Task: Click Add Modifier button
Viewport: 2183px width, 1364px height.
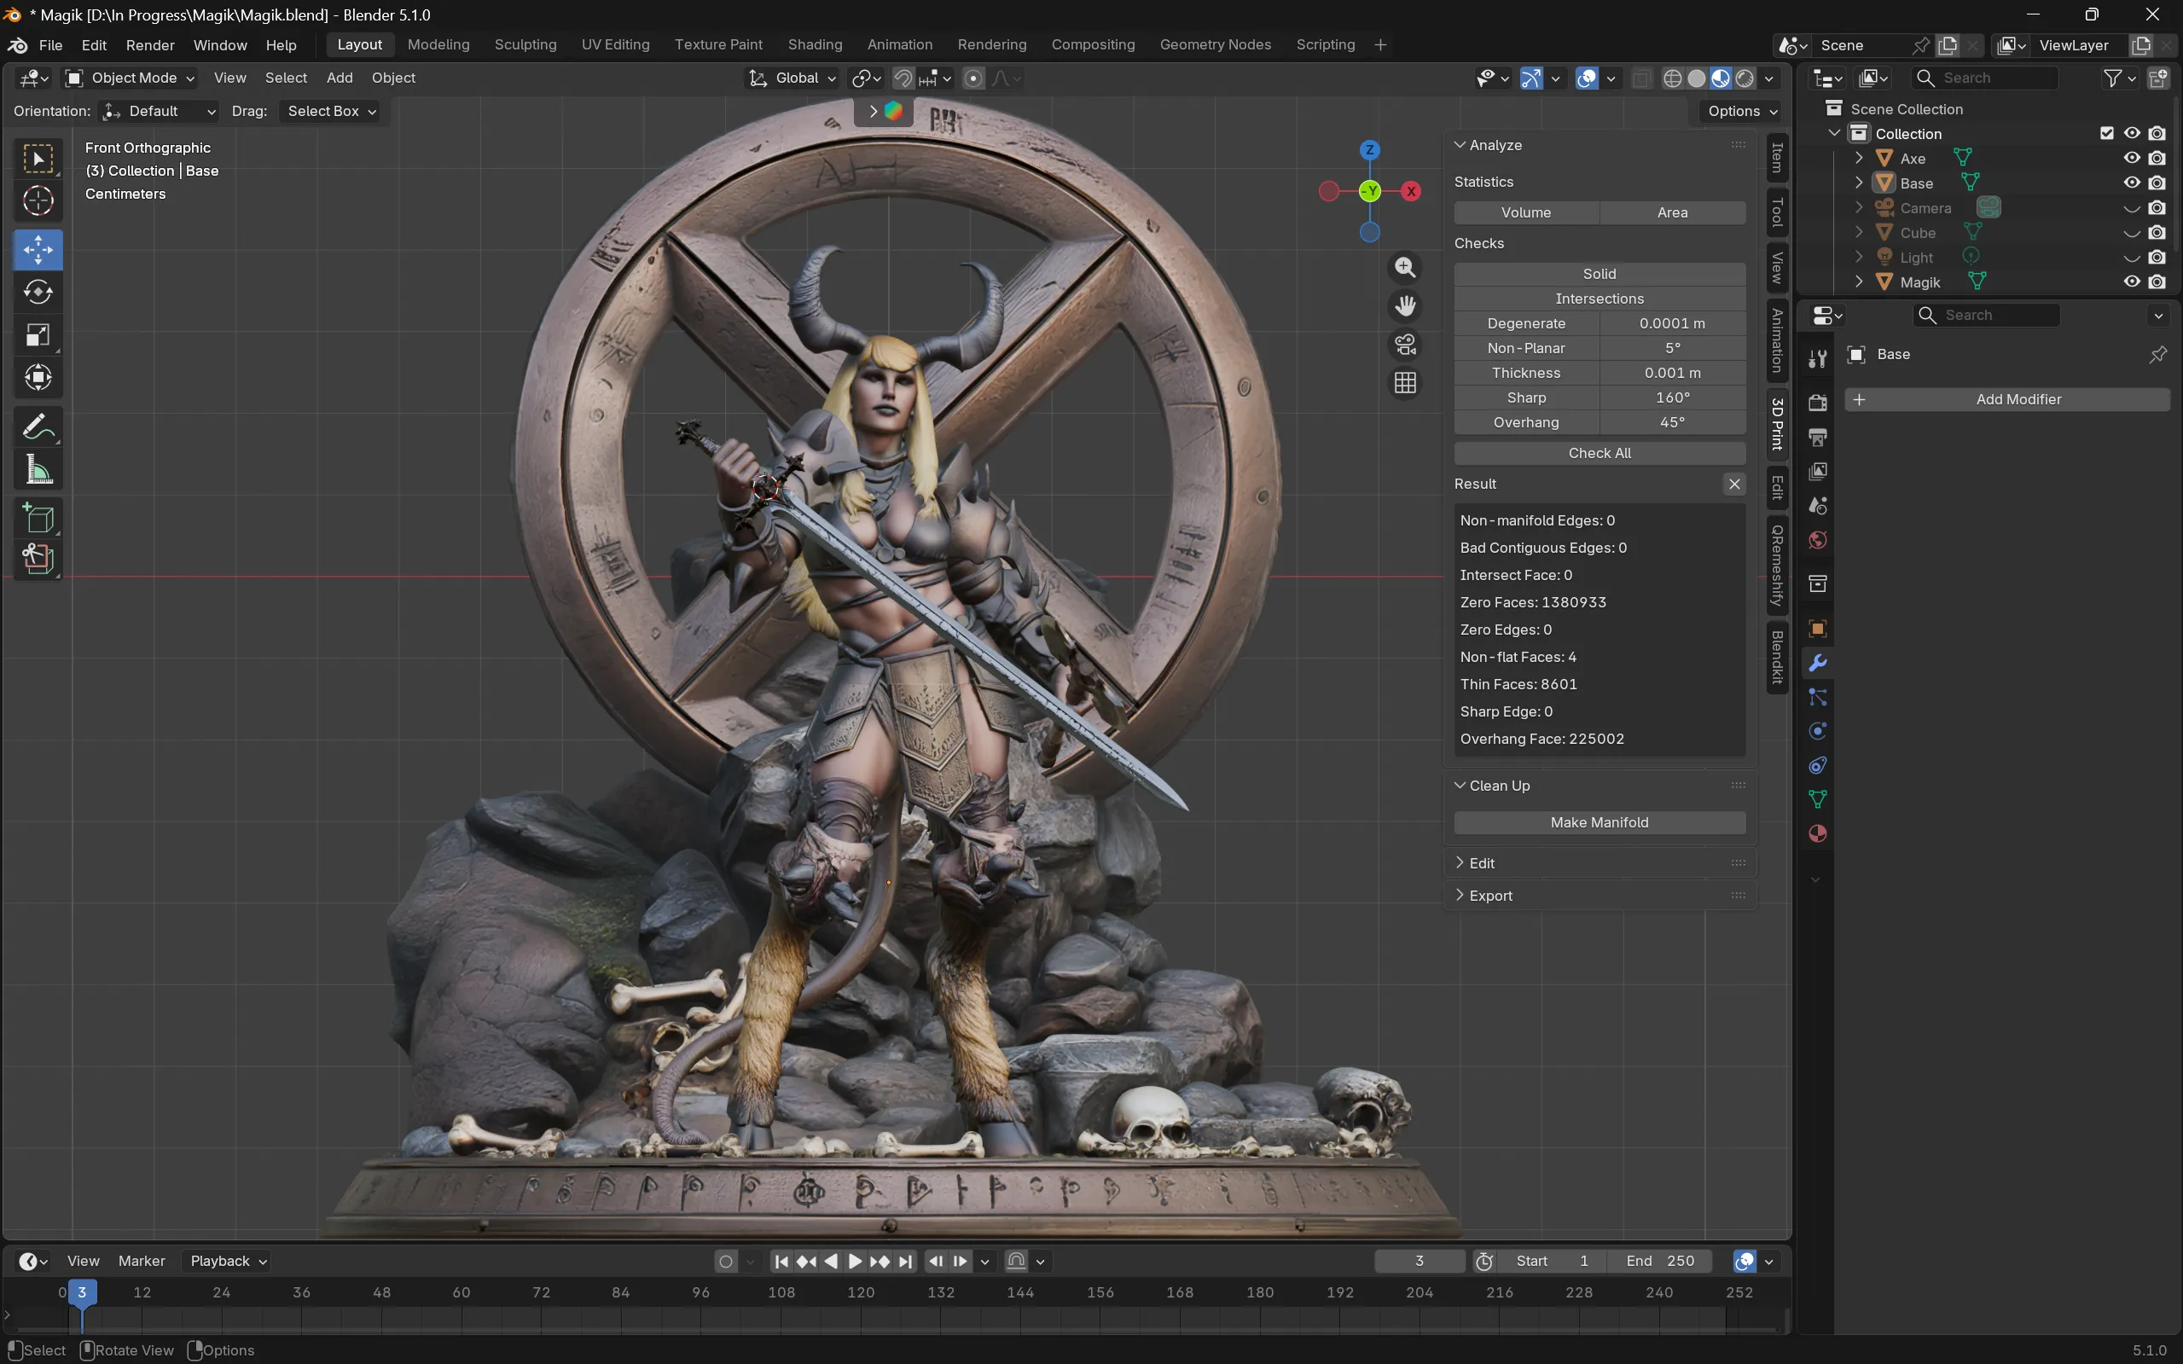Action: click(x=2007, y=399)
